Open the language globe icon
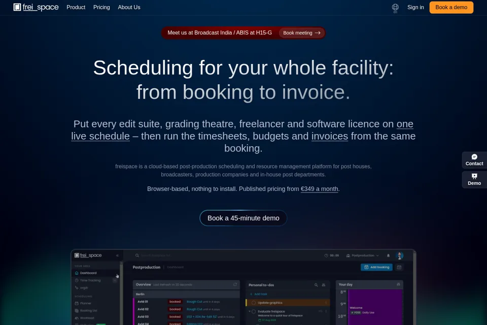 pos(395,7)
